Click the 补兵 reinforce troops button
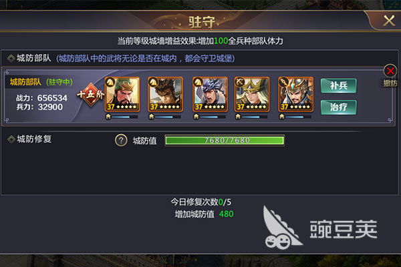Viewport: 401px width, 267px height. (339, 85)
